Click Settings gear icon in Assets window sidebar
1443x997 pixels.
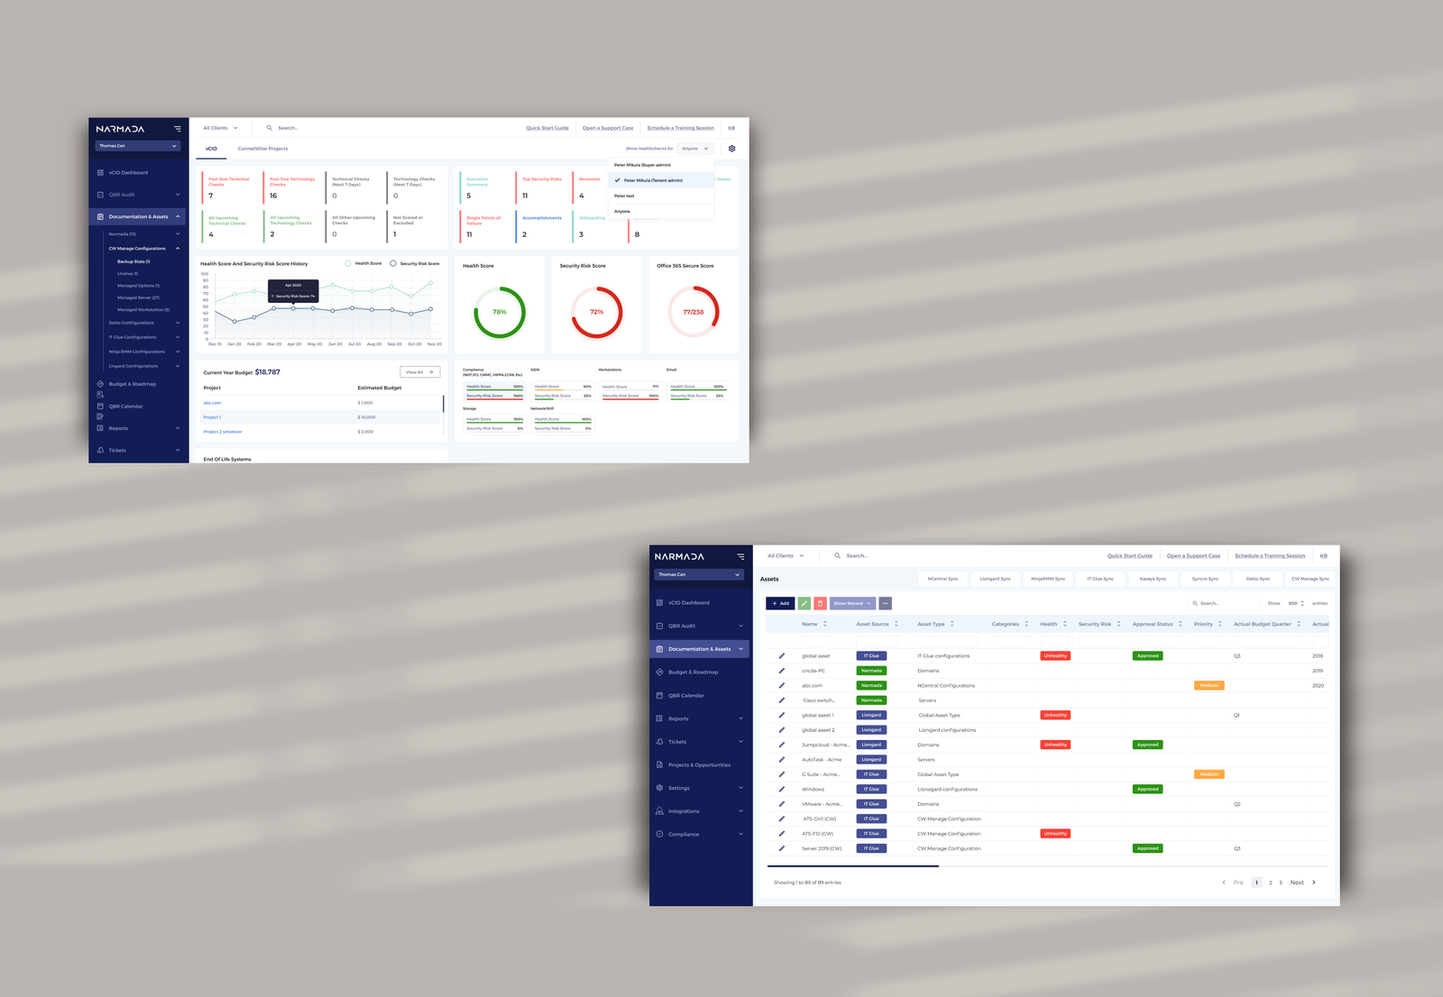point(659,788)
